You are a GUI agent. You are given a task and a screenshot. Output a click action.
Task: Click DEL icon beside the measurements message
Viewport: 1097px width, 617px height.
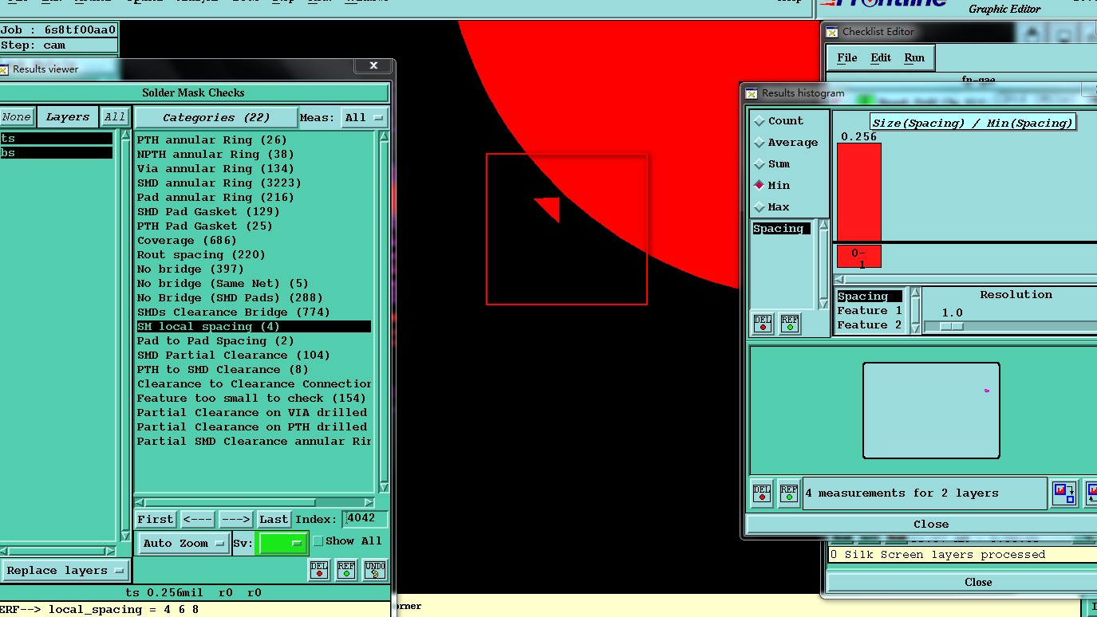pyautogui.click(x=762, y=493)
